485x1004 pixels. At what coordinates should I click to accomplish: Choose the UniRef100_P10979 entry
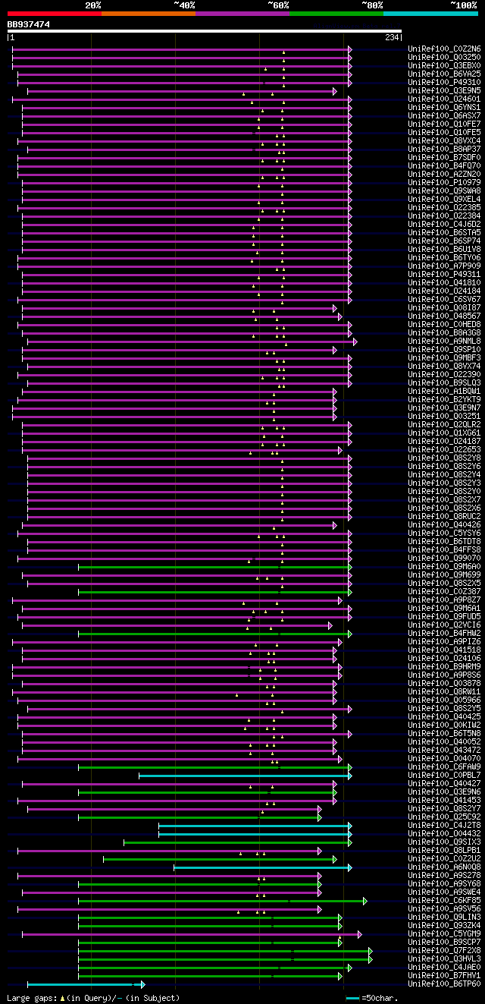pyautogui.click(x=444, y=182)
